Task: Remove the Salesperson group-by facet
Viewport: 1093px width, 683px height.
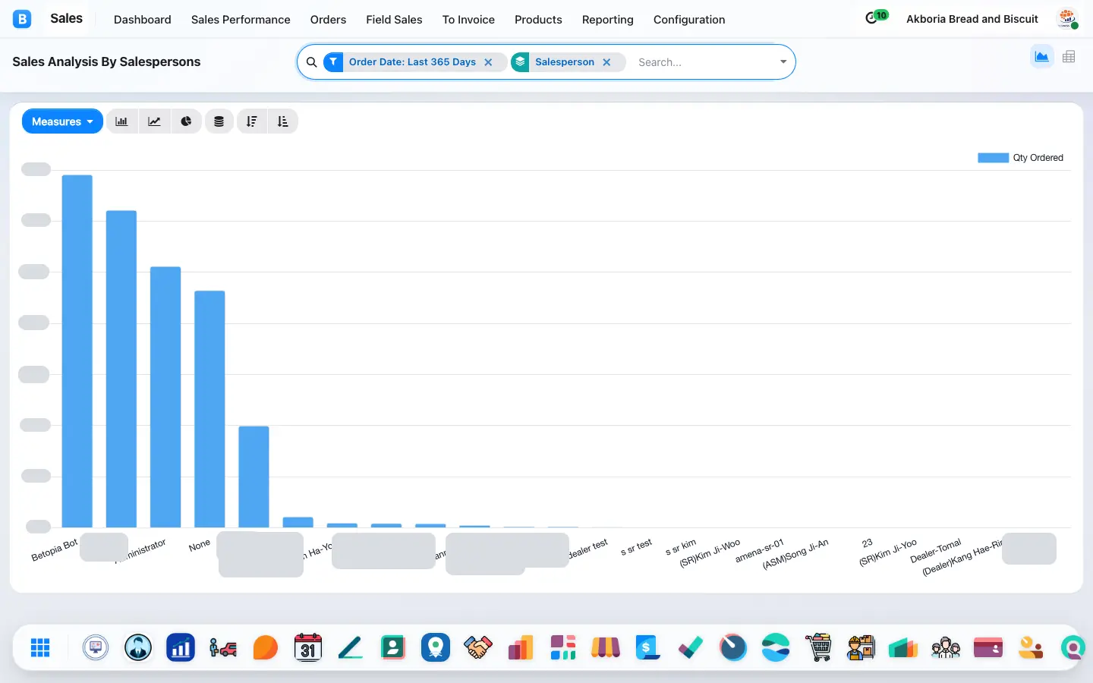Action: pos(606,62)
